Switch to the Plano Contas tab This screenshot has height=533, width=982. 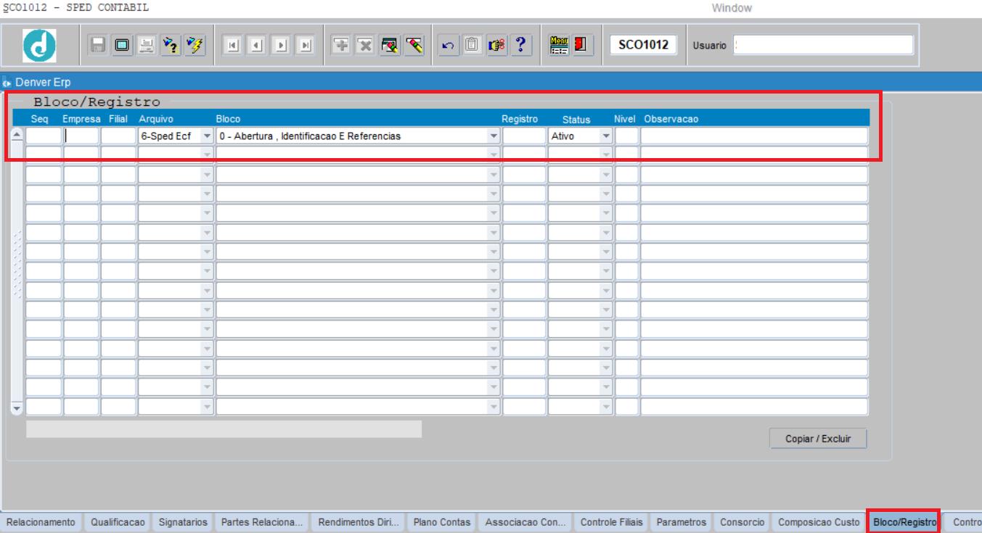point(441,522)
